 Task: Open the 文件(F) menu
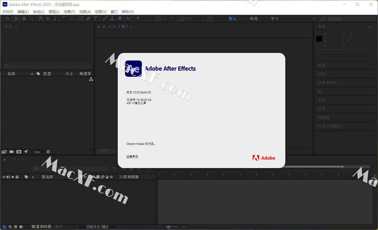pyautogui.click(x=8, y=12)
